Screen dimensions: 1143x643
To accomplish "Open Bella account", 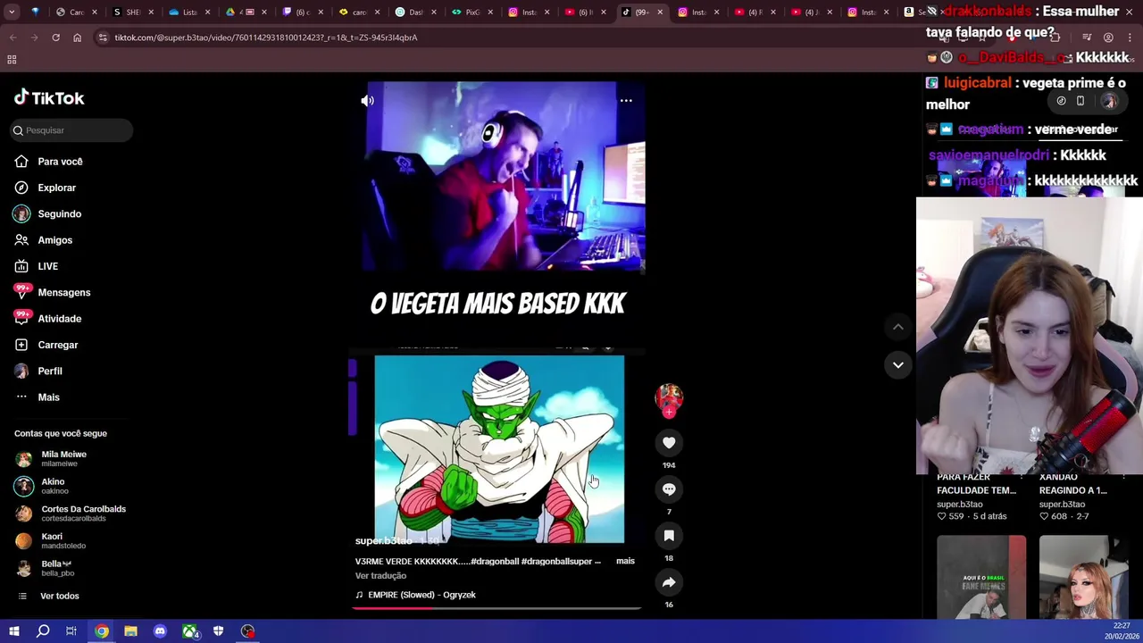I will pos(56,568).
